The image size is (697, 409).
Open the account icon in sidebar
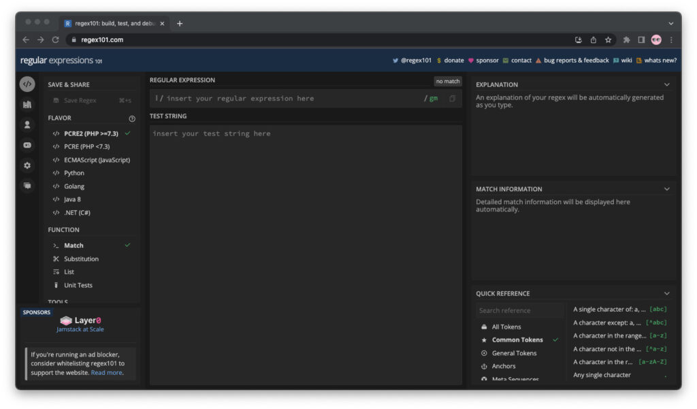pyautogui.click(x=27, y=125)
